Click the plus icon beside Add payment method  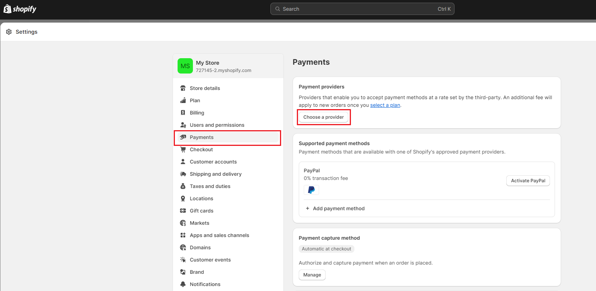click(x=308, y=208)
